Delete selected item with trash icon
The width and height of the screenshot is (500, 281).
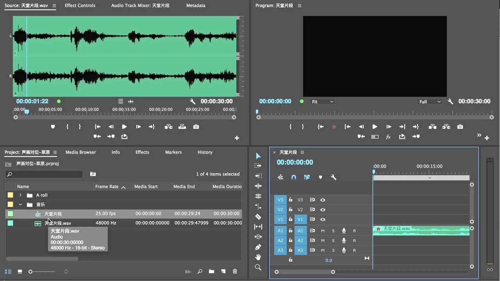click(x=235, y=272)
